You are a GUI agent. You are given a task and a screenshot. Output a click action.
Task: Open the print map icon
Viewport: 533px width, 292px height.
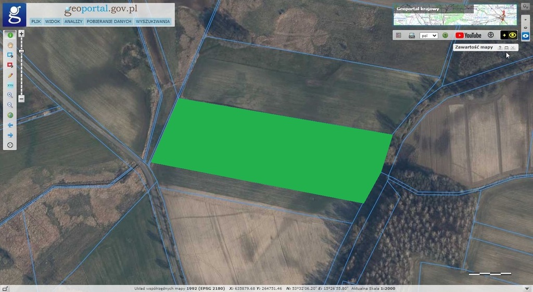click(412, 35)
